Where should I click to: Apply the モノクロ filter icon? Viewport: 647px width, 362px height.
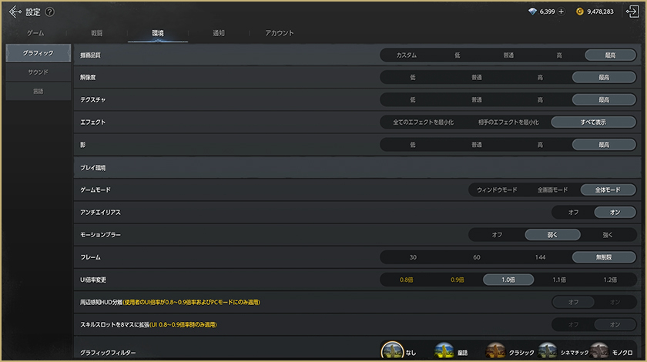[x=598, y=352]
